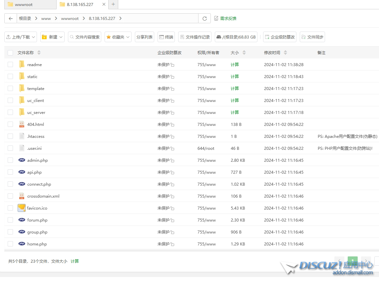
Task: Click the PHP icon beside admin.php
Action: pyautogui.click(x=22, y=160)
